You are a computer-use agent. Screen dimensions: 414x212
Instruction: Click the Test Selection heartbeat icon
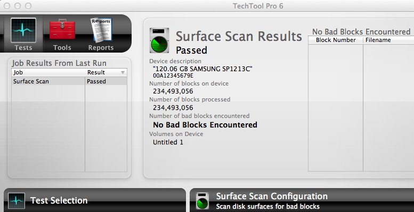(17, 201)
